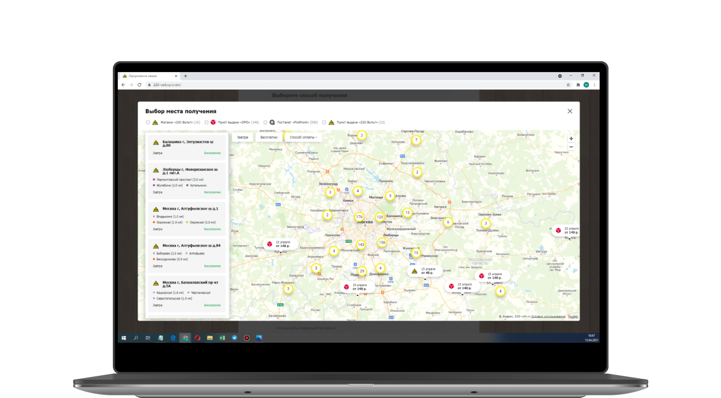Close the pickup location dialog

click(x=570, y=111)
